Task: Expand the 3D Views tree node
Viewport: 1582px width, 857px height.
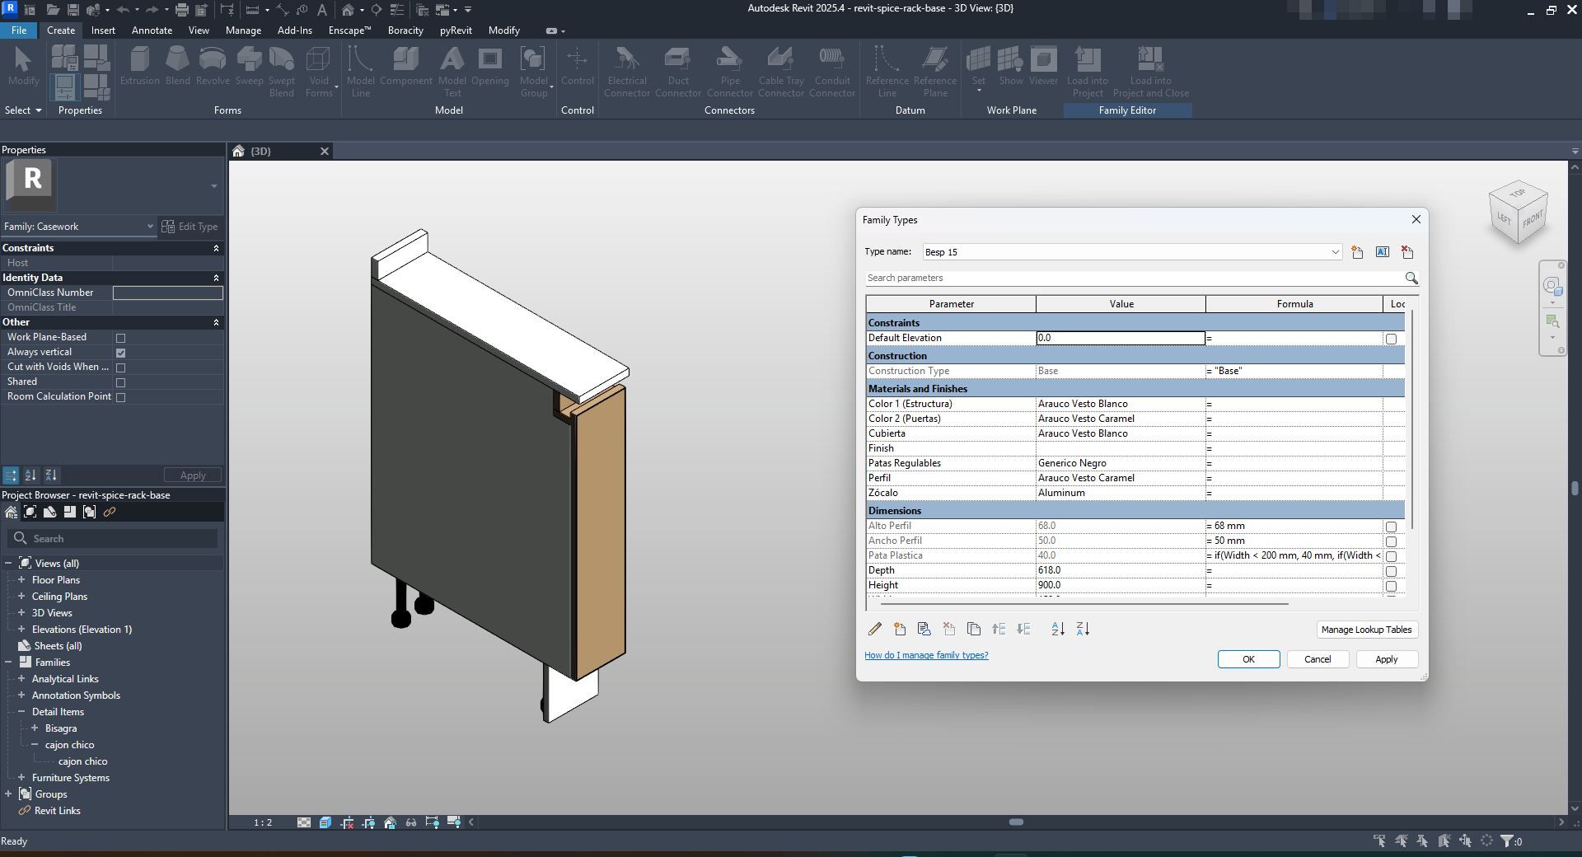Action: coord(21,613)
